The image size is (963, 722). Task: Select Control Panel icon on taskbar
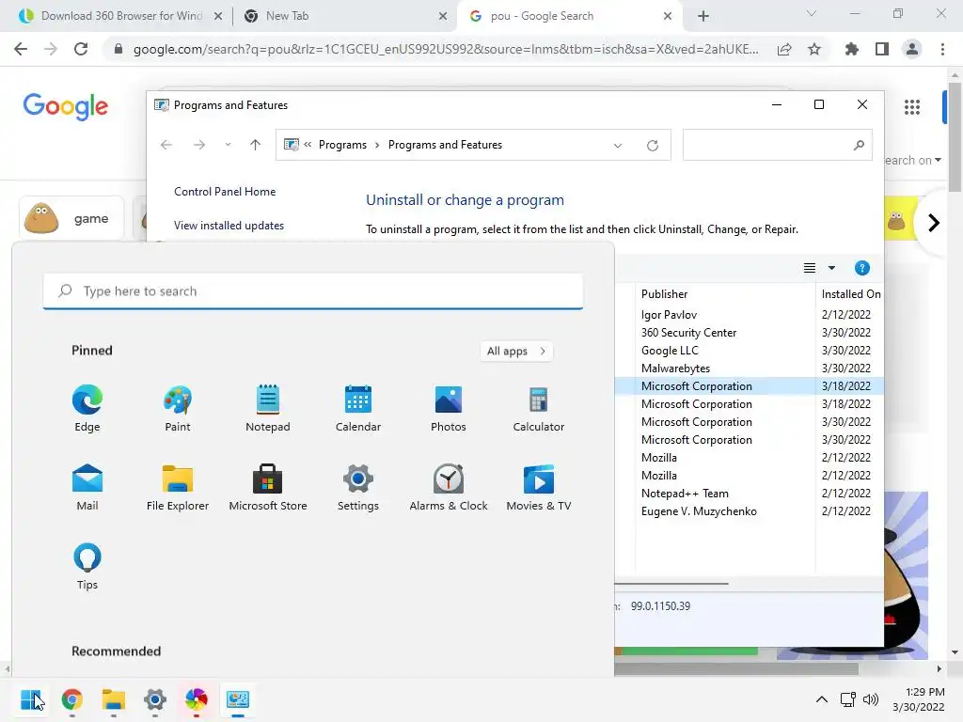click(x=238, y=699)
